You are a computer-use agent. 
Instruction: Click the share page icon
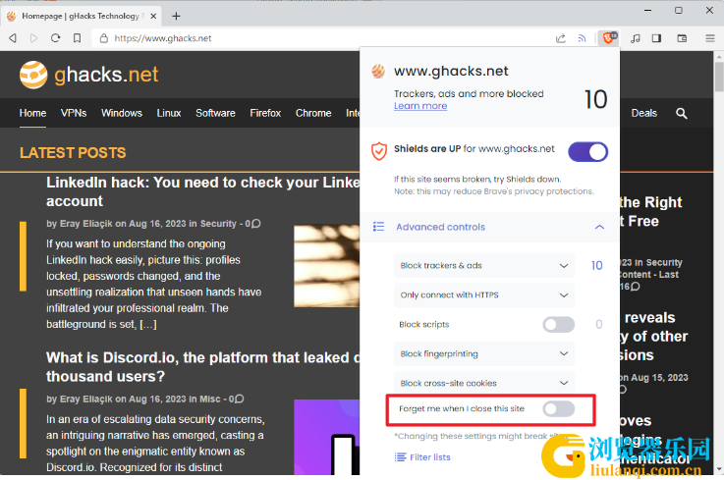coord(561,38)
